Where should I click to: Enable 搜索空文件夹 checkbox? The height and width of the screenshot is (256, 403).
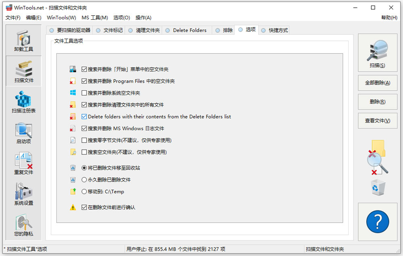tap(84, 152)
